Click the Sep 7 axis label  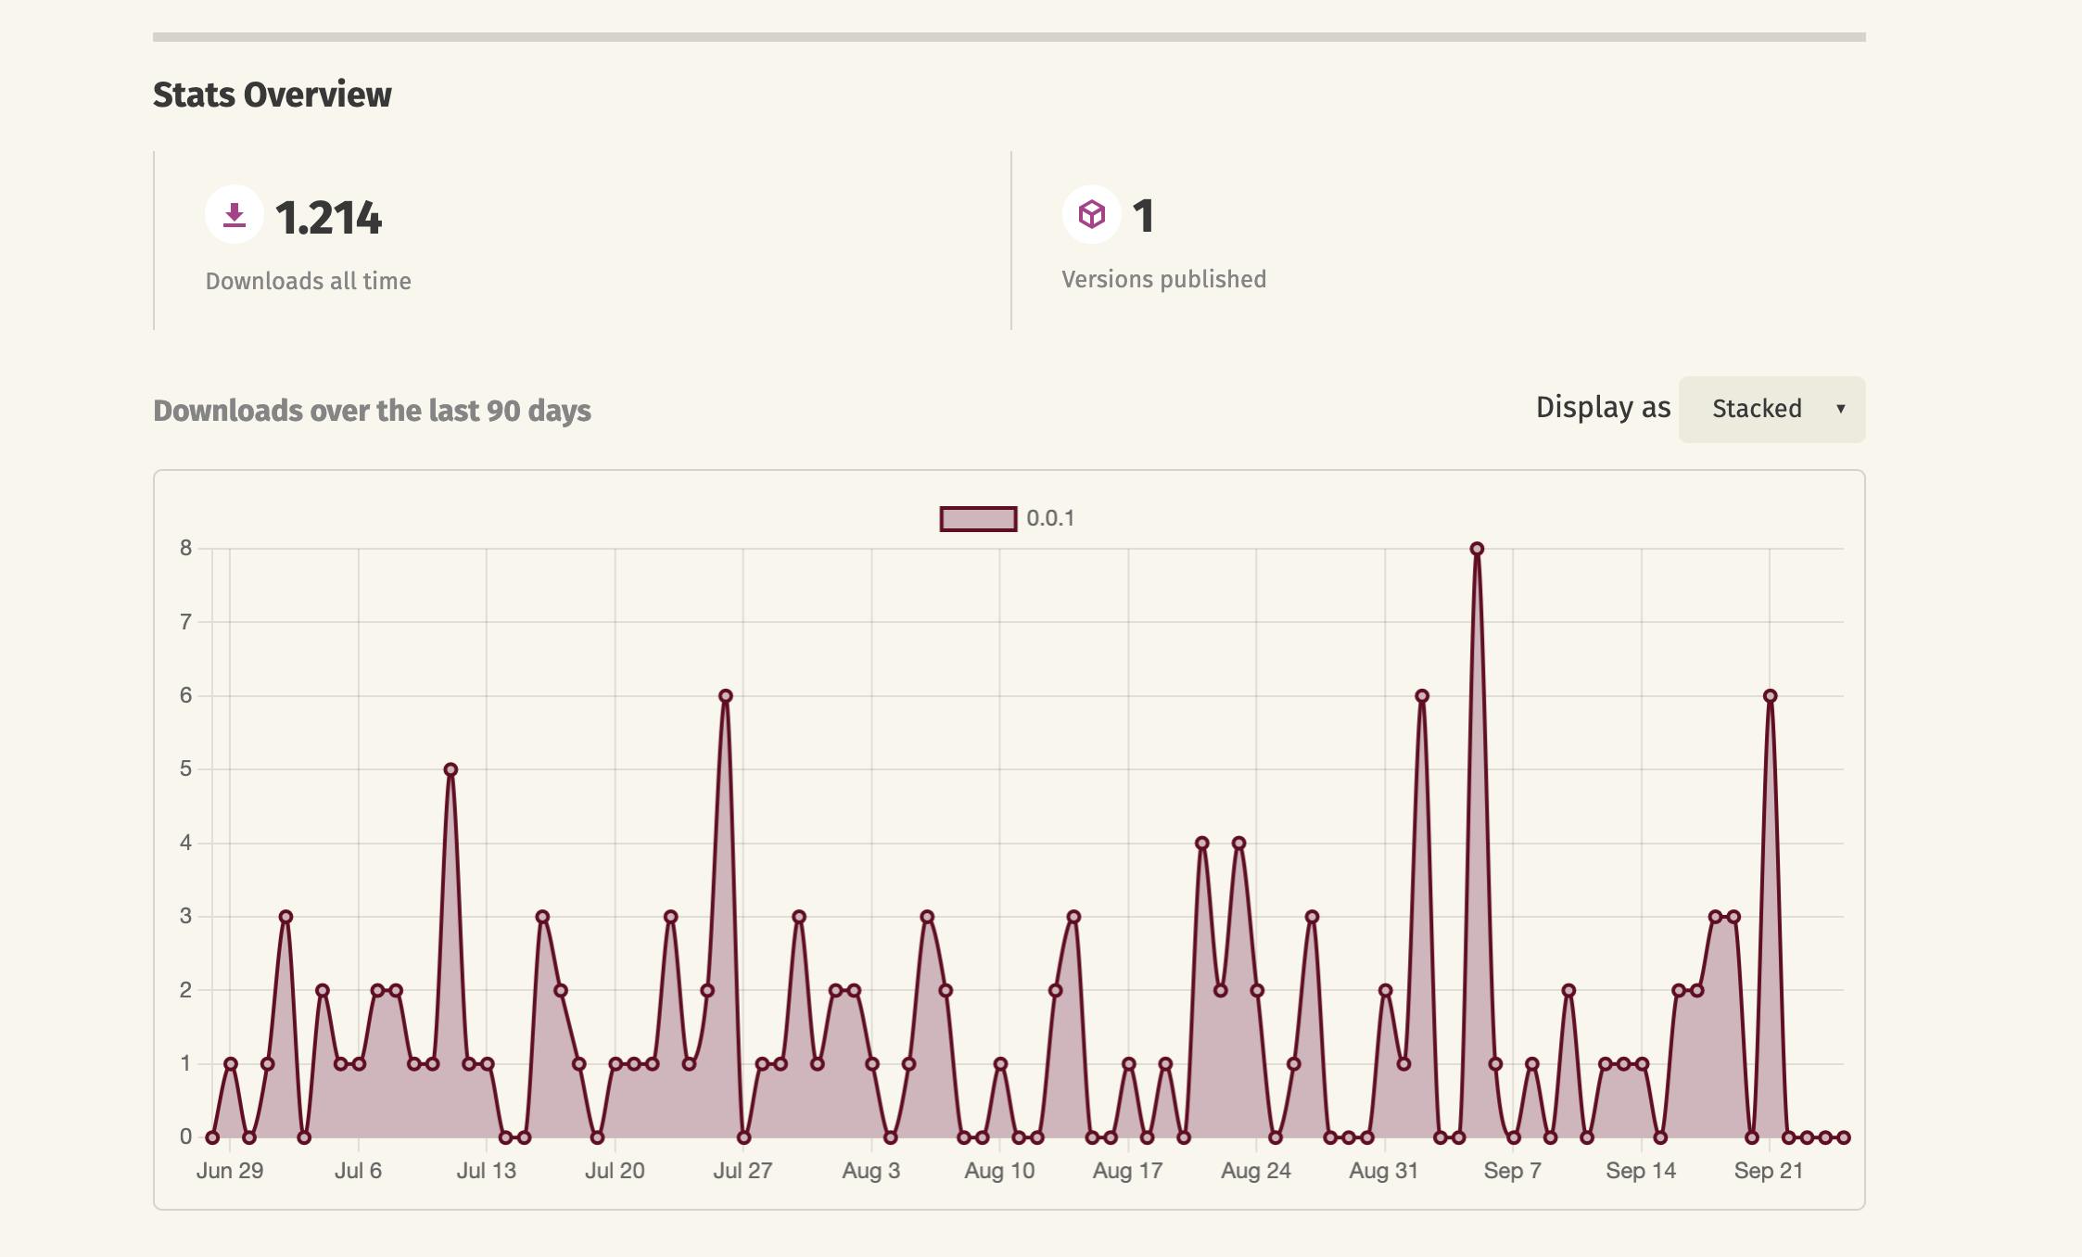pos(1512,1171)
